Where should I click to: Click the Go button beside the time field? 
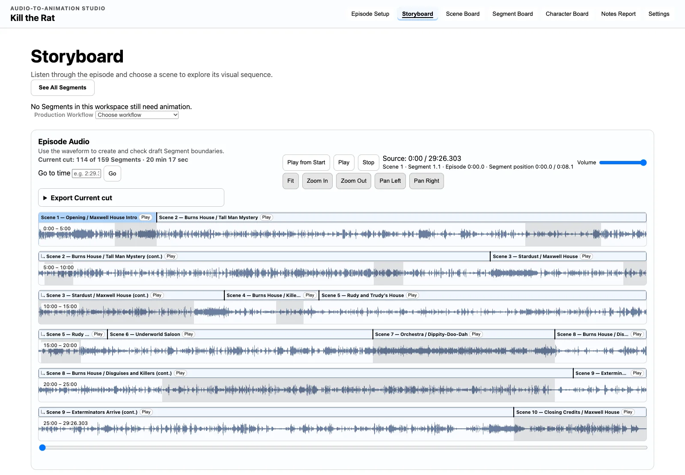click(113, 173)
